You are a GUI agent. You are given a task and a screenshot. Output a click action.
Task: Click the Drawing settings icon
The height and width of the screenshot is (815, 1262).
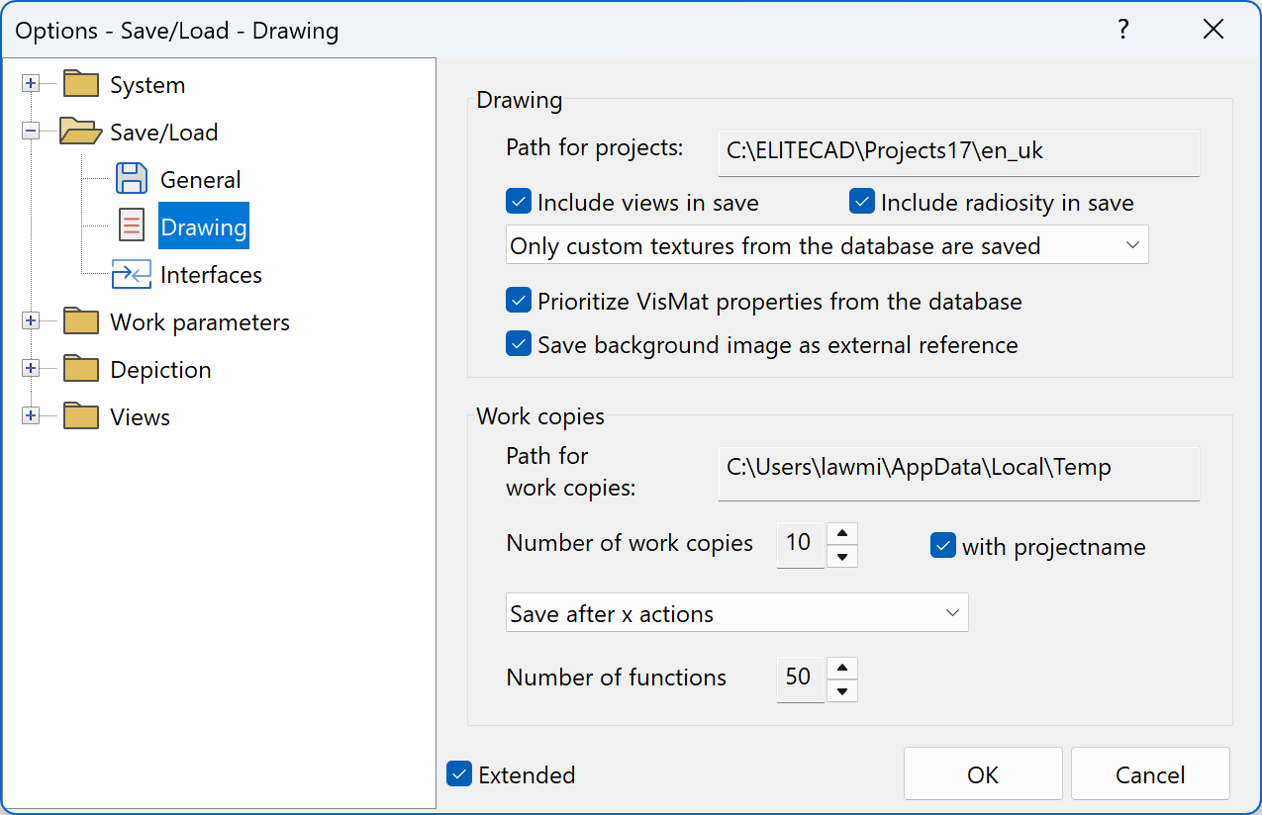tap(132, 225)
